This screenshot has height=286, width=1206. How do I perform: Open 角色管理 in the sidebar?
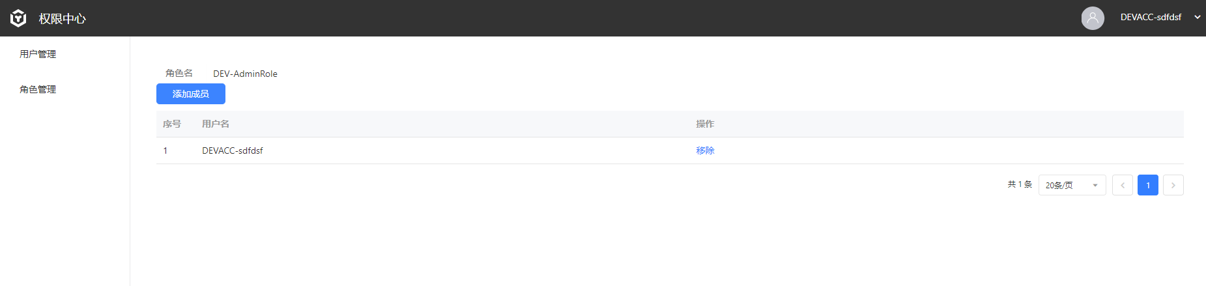tap(38, 89)
